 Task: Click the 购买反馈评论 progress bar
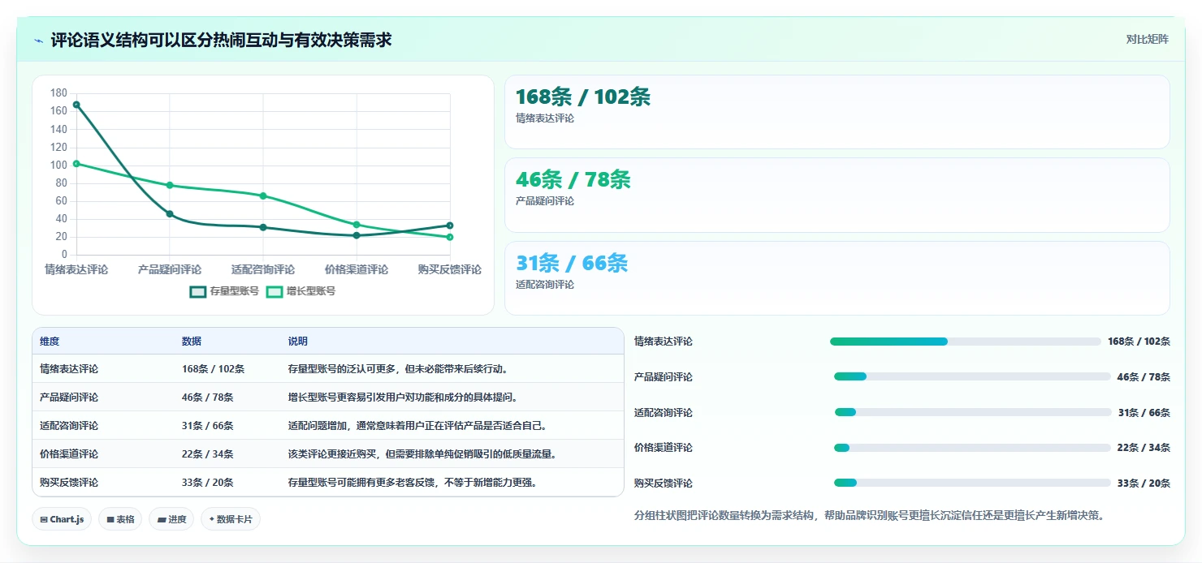pyautogui.click(x=972, y=483)
